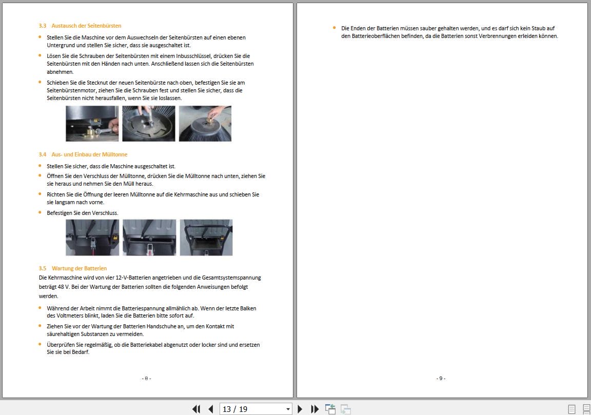Go forward to the next view
Screen dimensions: 591x415
point(345,409)
